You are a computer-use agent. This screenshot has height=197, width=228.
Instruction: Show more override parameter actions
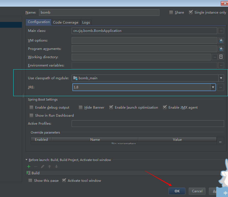click(x=220, y=142)
